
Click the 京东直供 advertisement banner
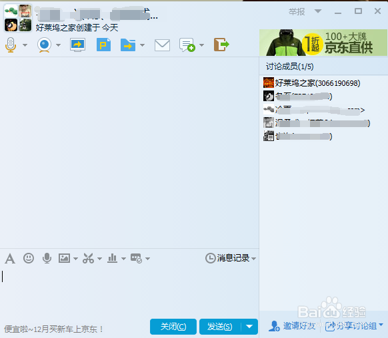[323, 43]
